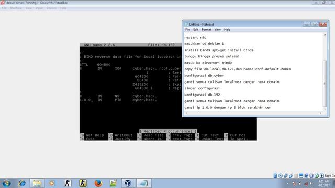
Task: Open the Windows Start menu orb
Action: pyautogui.click(x=6, y=183)
